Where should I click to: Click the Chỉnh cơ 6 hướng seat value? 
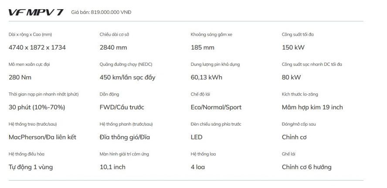(x=306, y=167)
